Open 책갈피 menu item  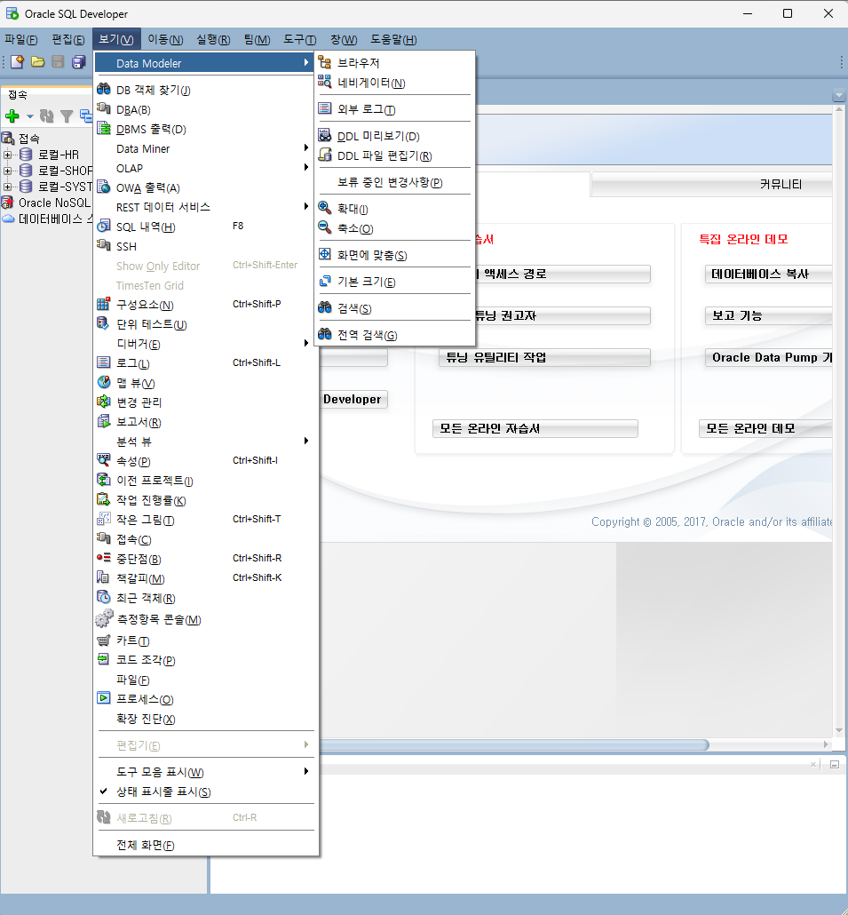pyautogui.click(x=206, y=578)
